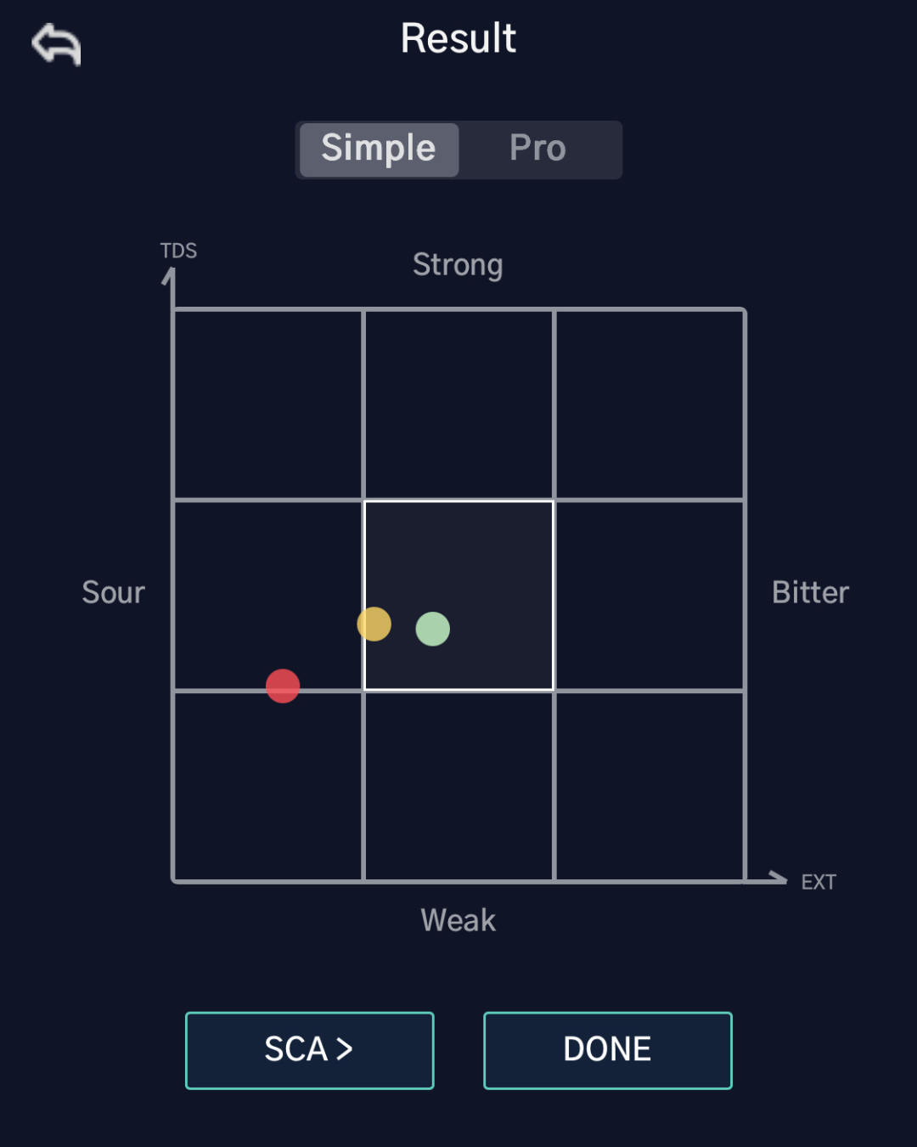Select the red dot on the chart
Image resolution: width=917 pixels, height=1147 pixels.
click(283, 686)
